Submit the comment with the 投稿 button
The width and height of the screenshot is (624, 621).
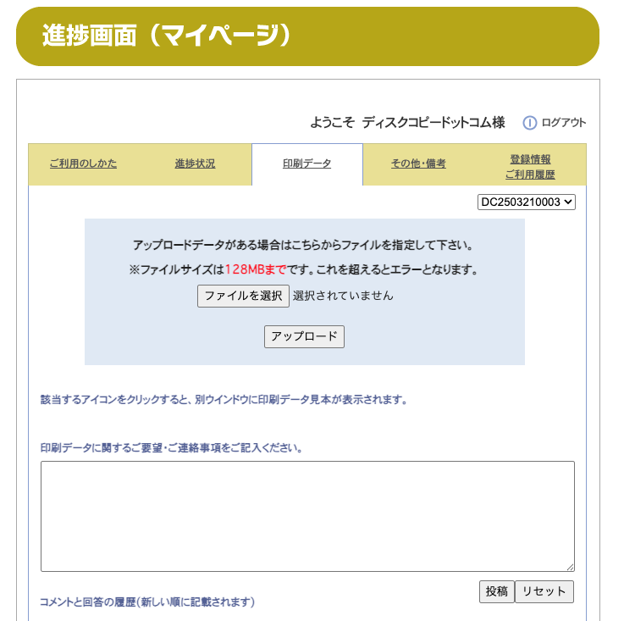click(x=496, y=591)
